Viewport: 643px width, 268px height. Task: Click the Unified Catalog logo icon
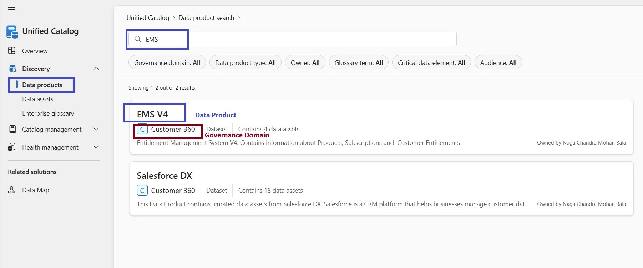click(x=12, y=32)
